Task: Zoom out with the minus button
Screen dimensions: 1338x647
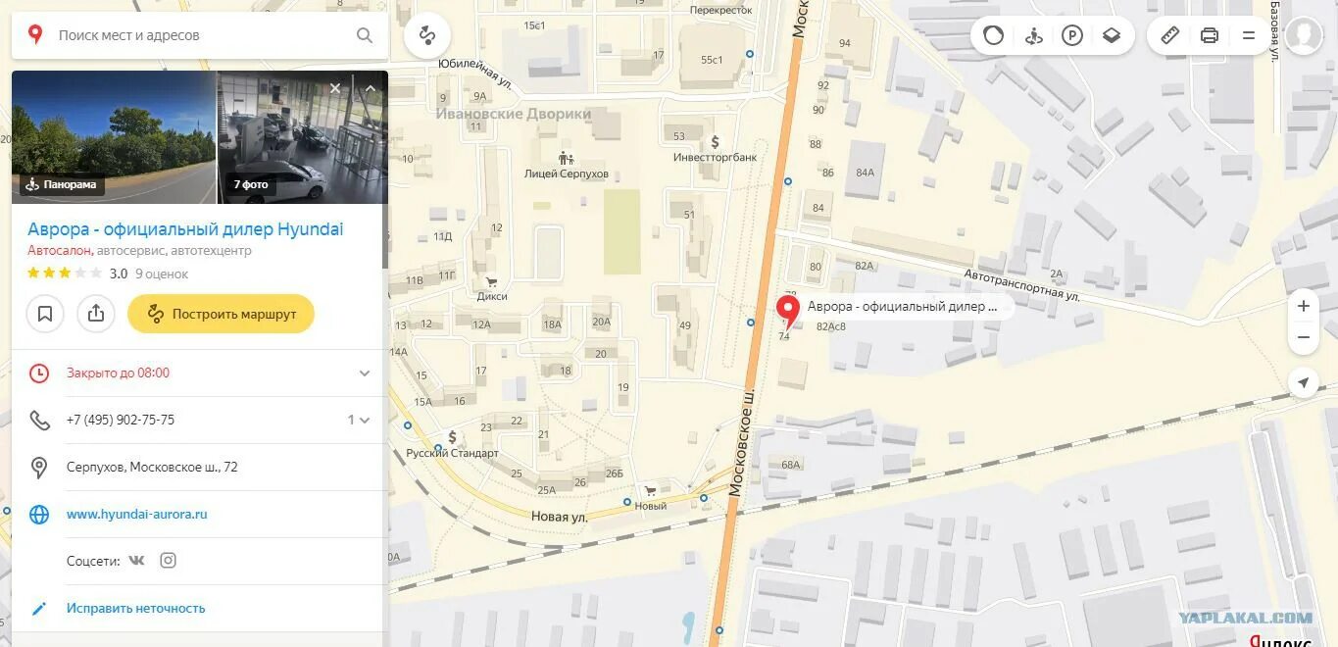Action: click(x=1304, y=337)
